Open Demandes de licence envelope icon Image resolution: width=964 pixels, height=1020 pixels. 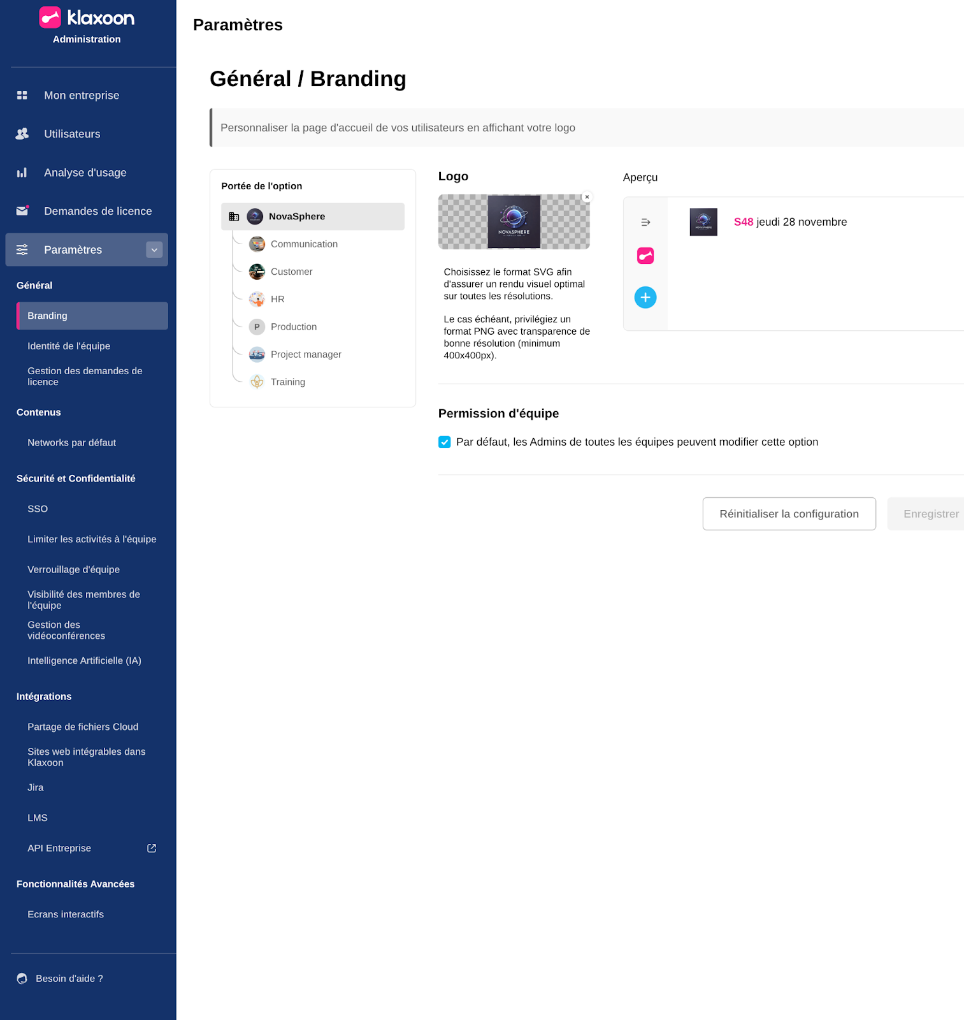tap(22, 211)
